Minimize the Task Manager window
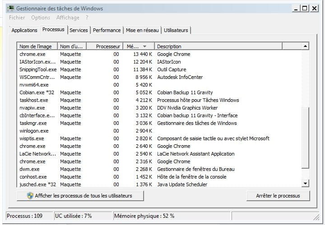Image resolution: width=325 pixels, height=225 pixels. tap(296, 9)
